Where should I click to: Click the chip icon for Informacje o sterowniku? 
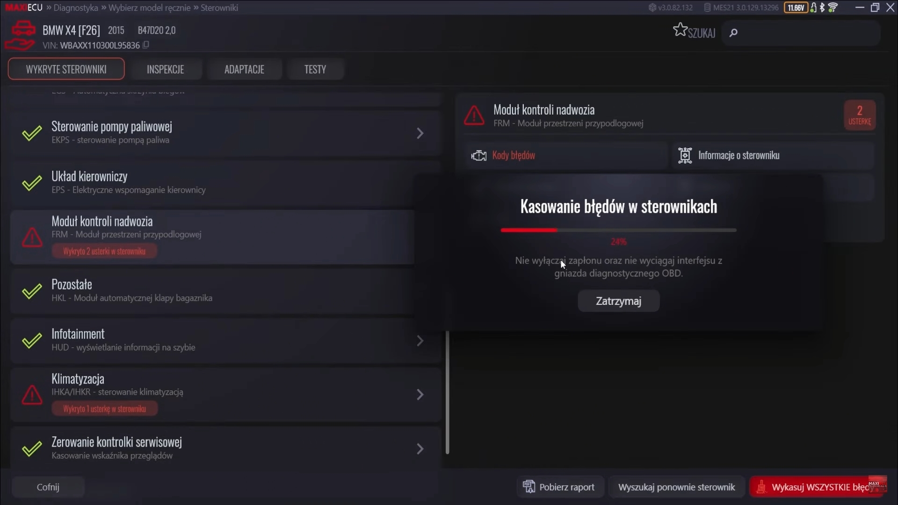(685, 156)
